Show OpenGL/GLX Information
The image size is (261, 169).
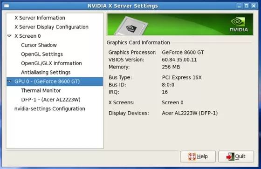tap(51, 63)
